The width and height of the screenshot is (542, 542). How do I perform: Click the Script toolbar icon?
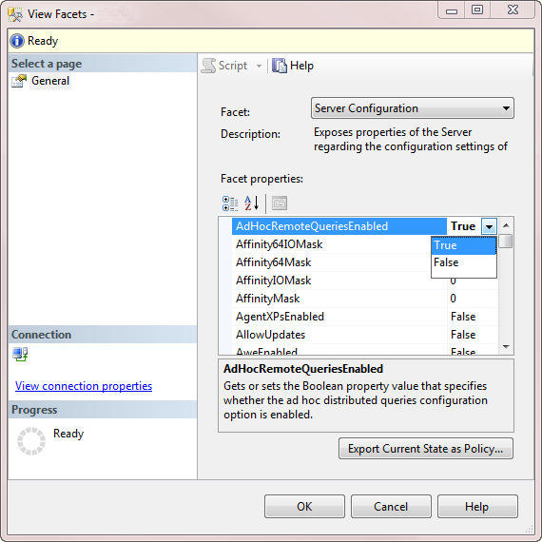click(x=208, y=66)
